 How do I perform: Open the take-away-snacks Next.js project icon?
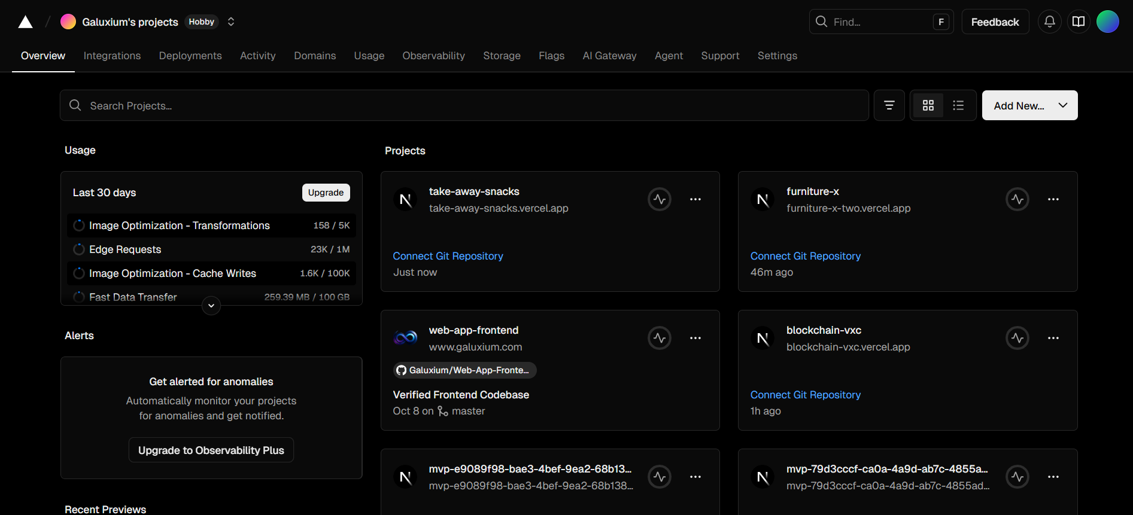(x=405, y=200)
